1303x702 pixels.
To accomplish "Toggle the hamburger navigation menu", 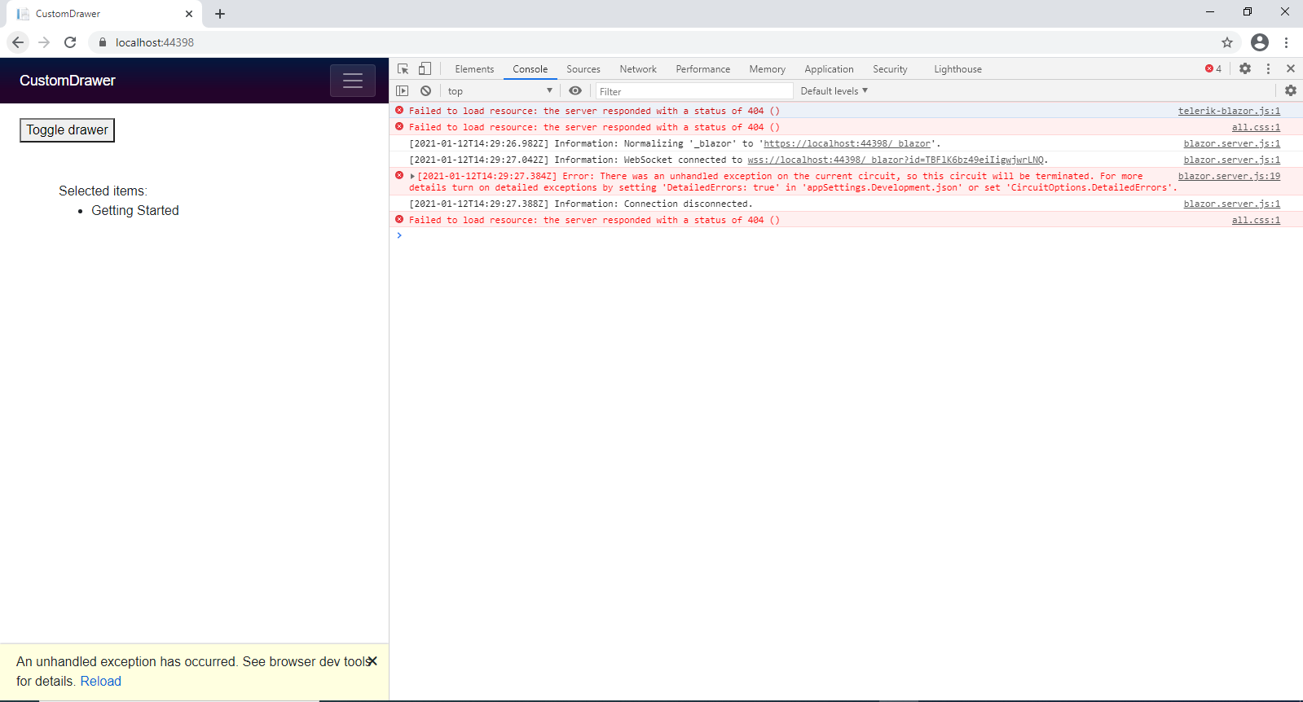I will 353,81.
